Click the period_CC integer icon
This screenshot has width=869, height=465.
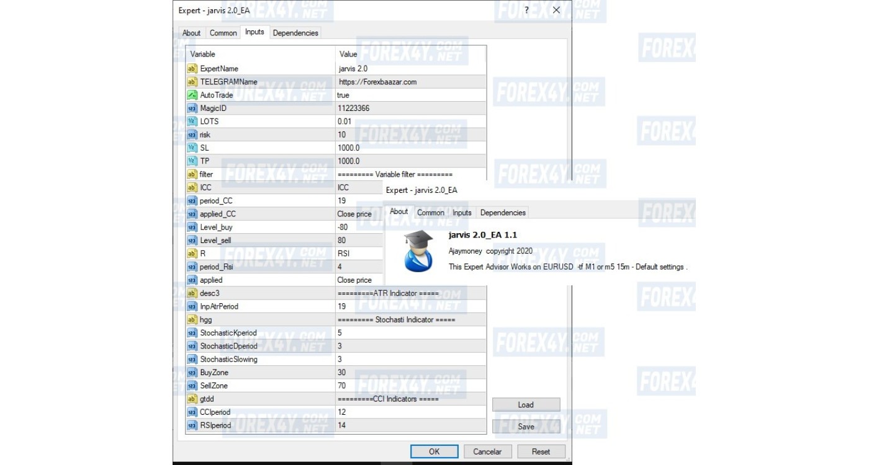tap(192, 201)
